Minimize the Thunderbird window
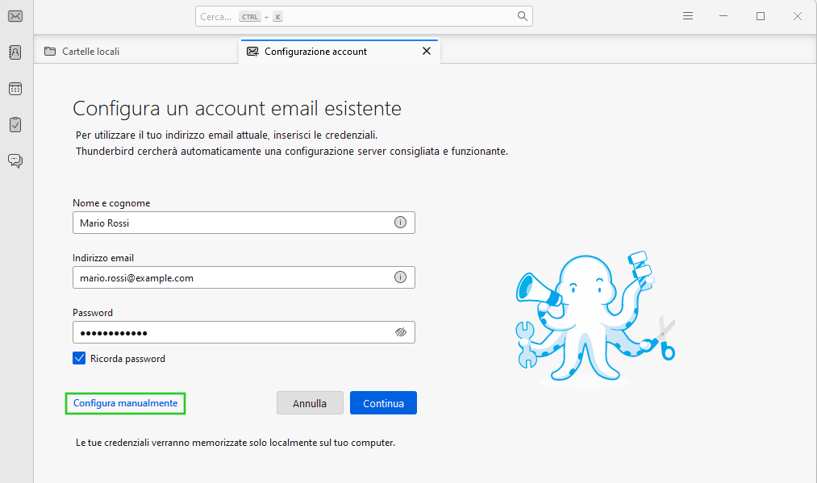 (723, 16)
